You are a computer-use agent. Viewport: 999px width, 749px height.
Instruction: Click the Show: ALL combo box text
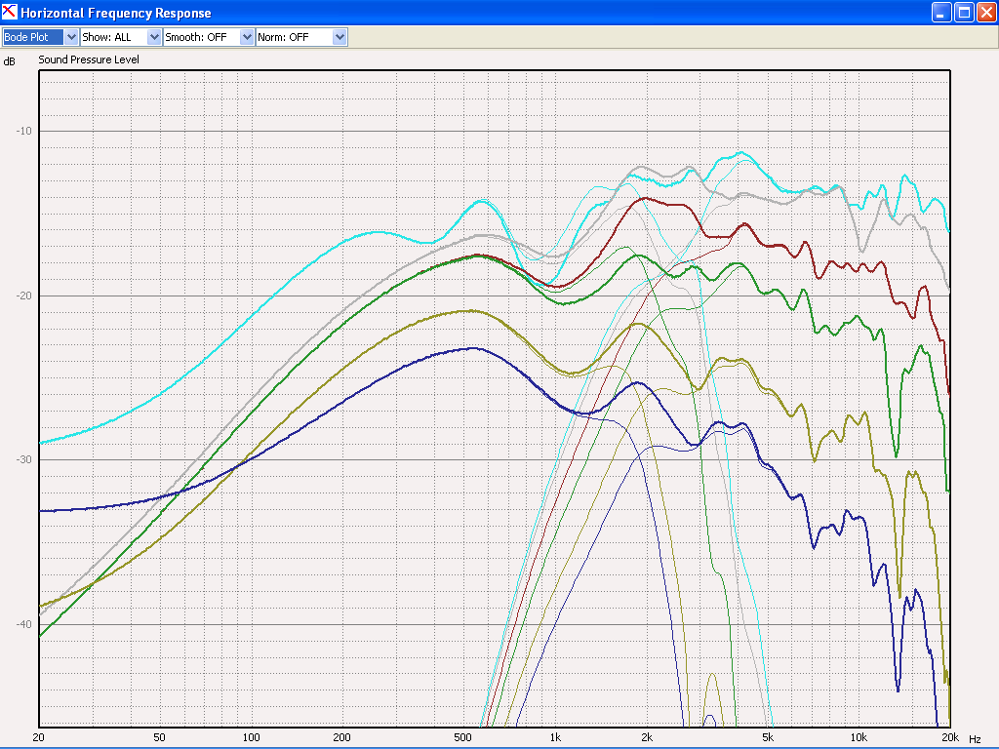[x=106, y=37]
